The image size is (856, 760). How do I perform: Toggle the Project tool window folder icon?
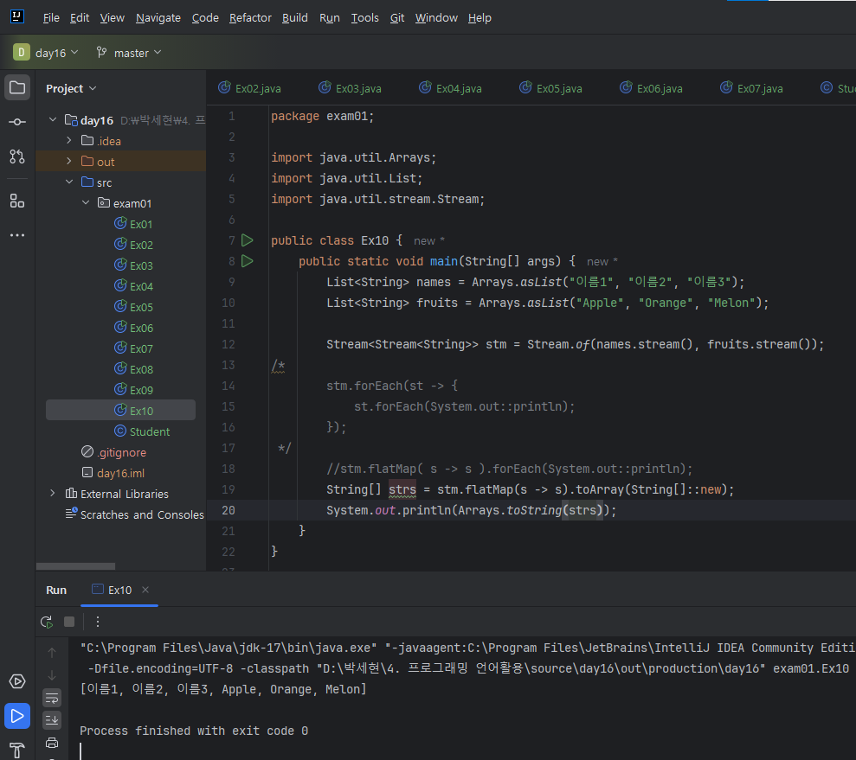coord(17,87)
